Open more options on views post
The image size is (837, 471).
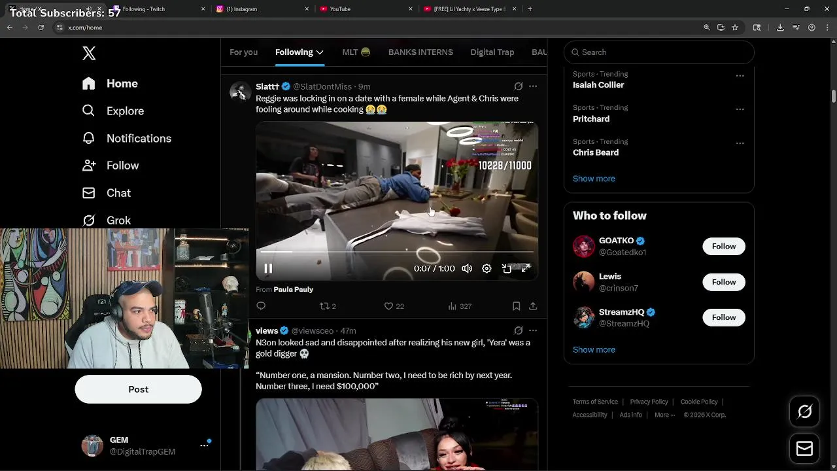533,330
